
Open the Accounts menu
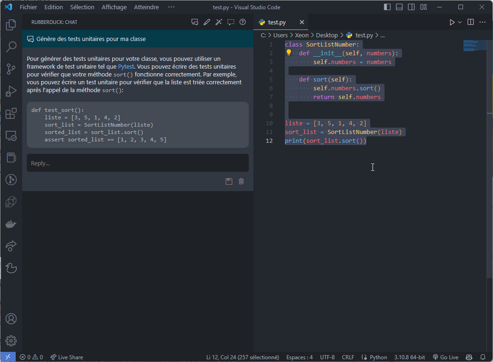coord(11,319)
